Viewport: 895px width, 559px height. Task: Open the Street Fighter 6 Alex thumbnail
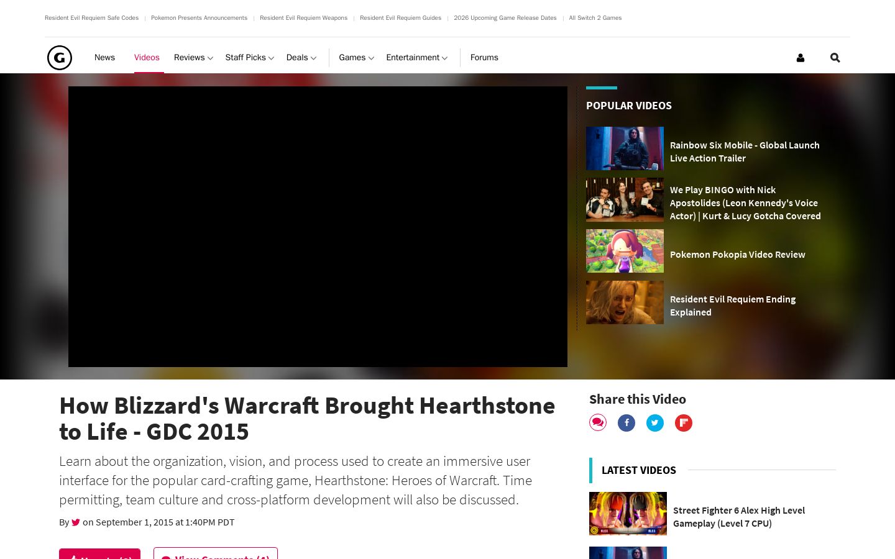click(x=628, y=514)
